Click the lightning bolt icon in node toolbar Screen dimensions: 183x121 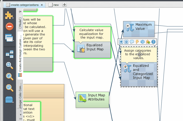pos(137,42)
